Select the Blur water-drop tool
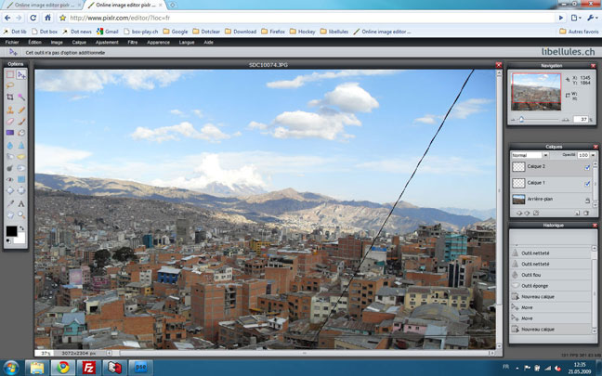Image resolution: width=602 pixels, height=376 pixels. (10, 146)
